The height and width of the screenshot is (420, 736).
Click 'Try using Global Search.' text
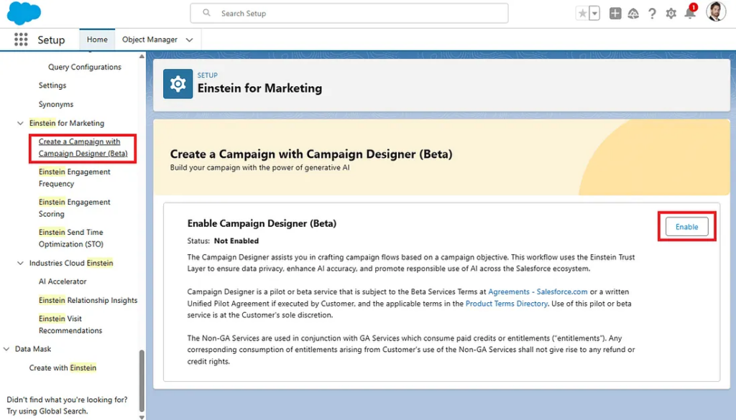[x=47, y=411]
